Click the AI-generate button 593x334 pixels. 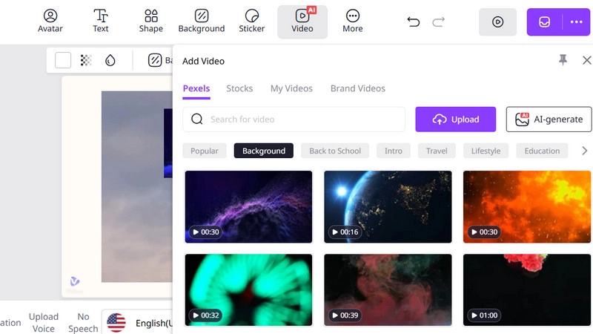coord(549,119)
